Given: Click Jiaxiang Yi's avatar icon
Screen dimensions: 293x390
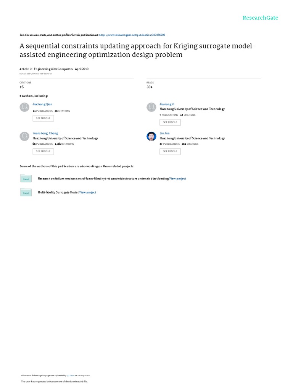Looking at the screenshot, I should coord(151,107).
